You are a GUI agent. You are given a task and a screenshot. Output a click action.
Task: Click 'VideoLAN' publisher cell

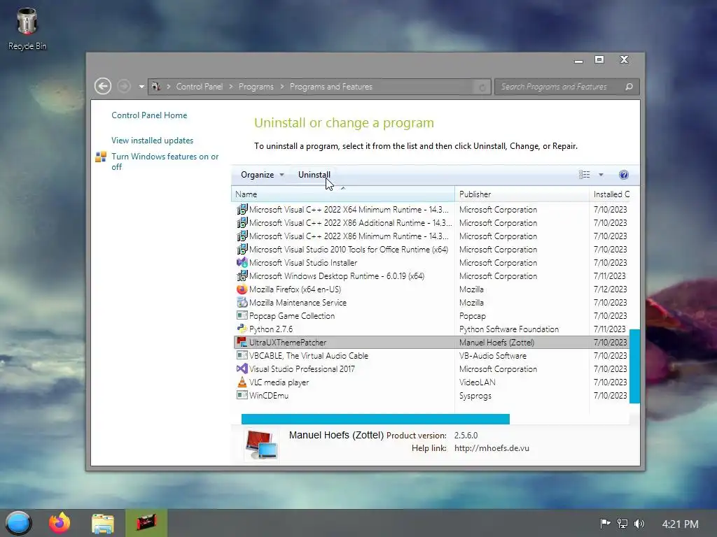[478, 382]
